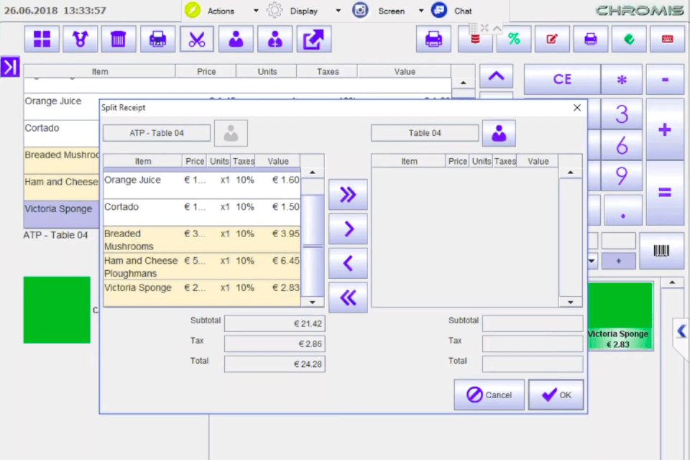Click the Victoria Sponge green swatch

tap(618, 316)
